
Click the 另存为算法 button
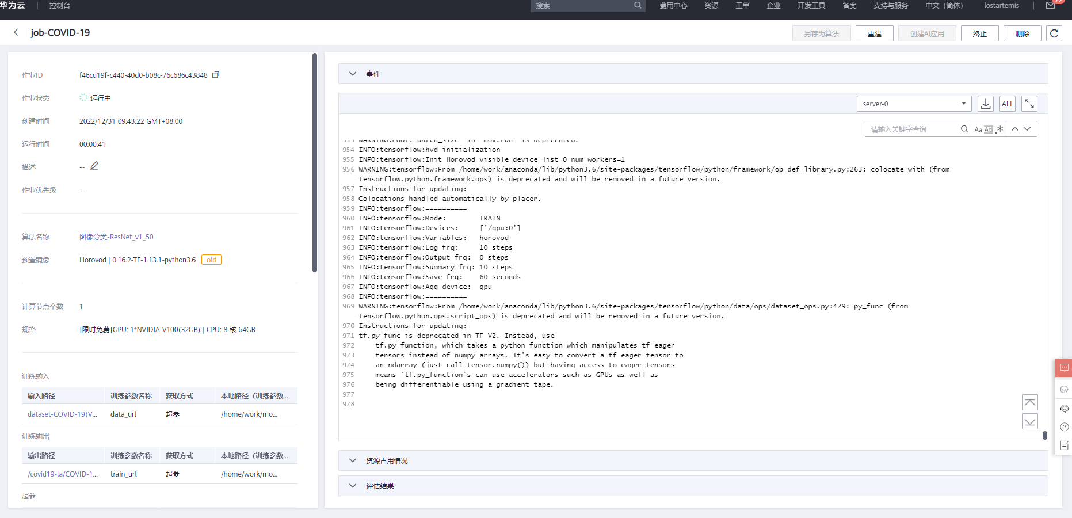822,33
